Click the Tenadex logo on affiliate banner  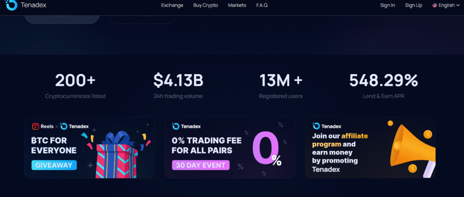tap(327, 126)
